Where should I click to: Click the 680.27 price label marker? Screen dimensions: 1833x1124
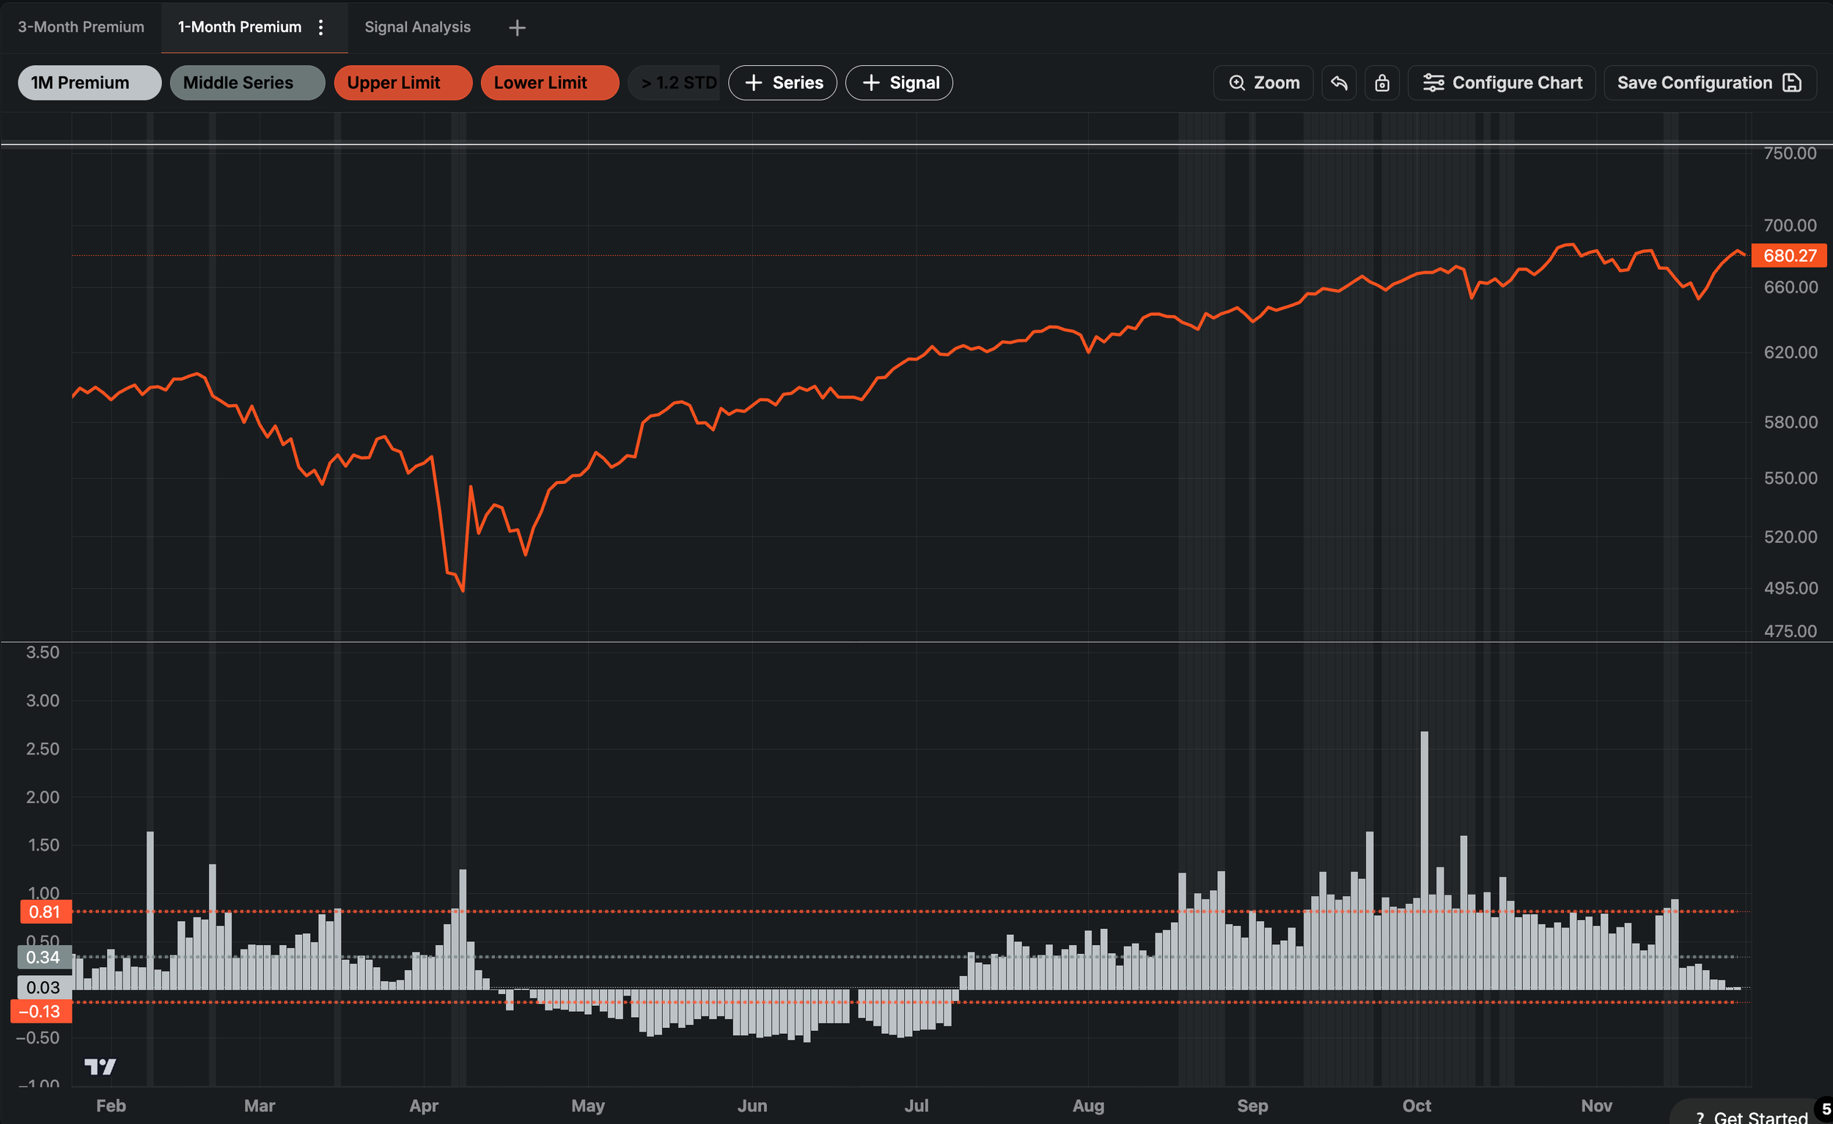click(x=1788, y=256)
